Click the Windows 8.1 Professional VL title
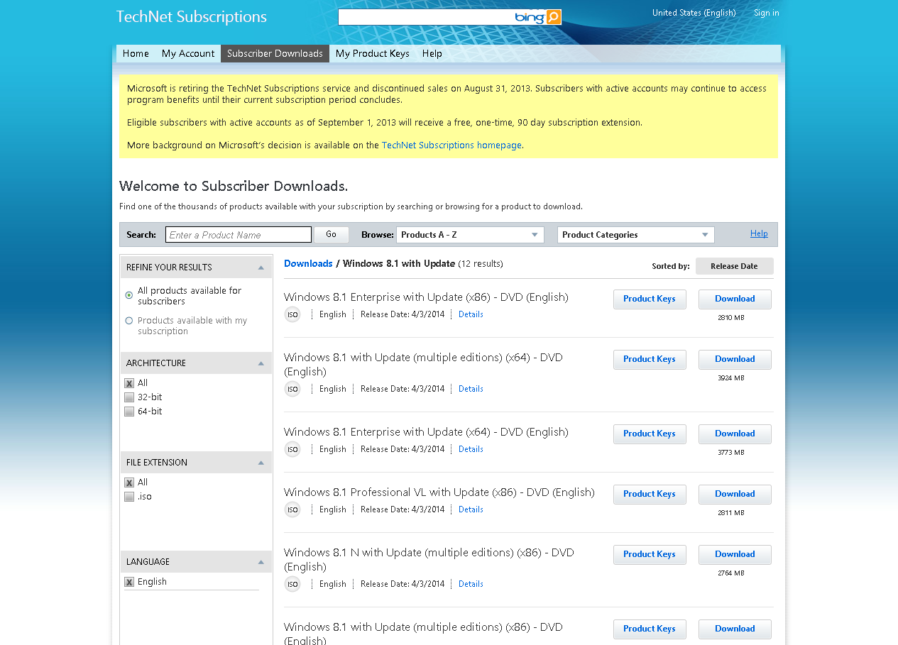 439,492
